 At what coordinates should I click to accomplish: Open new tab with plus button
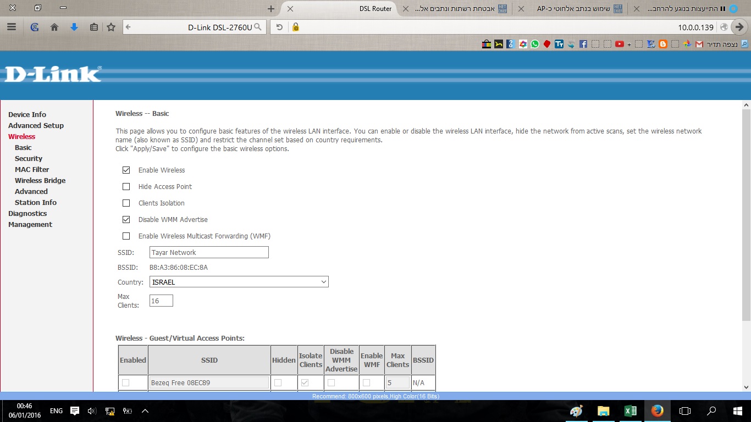point(270,9)
